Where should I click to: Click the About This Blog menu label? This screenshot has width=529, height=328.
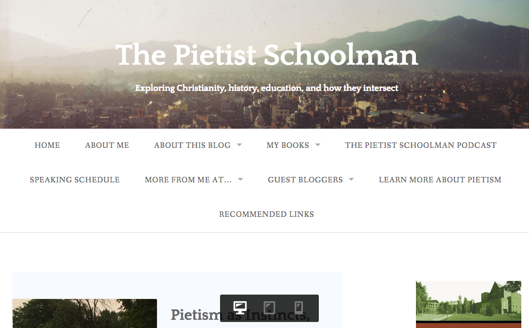click(192, 145)
